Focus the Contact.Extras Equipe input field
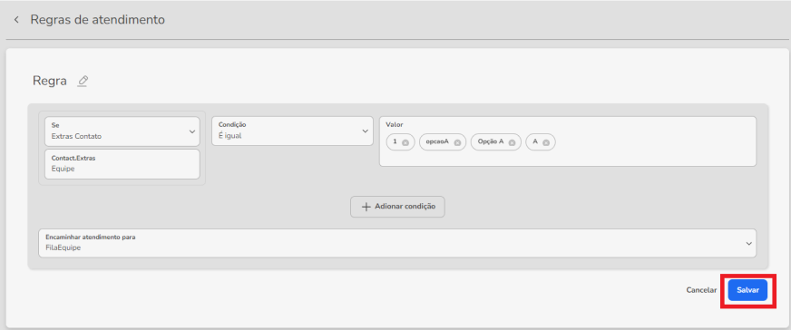 click(x=122, y=164)
